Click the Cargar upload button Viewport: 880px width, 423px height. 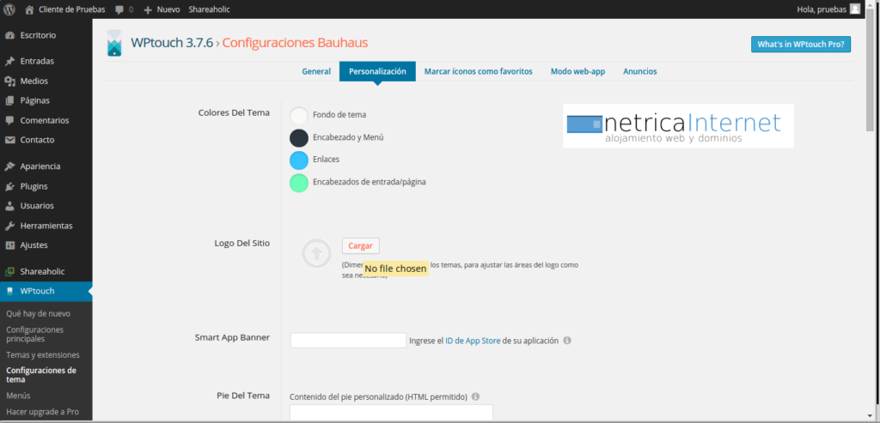point(360,246)
